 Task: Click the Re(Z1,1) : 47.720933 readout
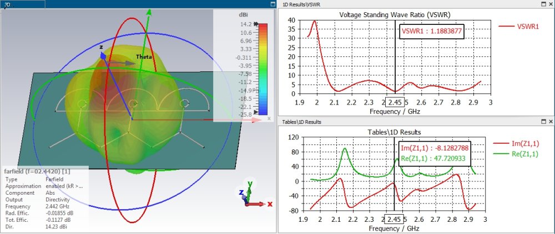(x=432, y=158)
